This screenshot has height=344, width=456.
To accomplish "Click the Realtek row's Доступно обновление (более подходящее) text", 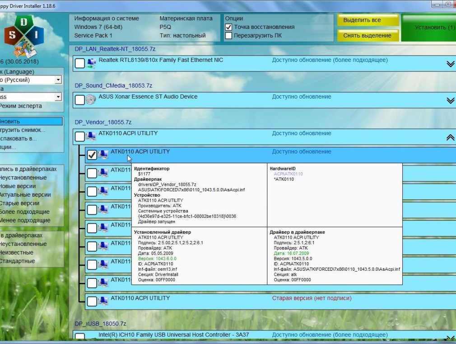I will (330, 60).
